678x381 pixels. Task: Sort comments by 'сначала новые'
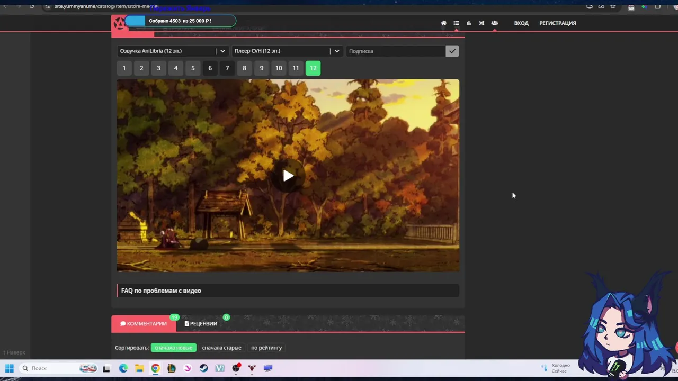pyautogui.click(x=173, y=348)
